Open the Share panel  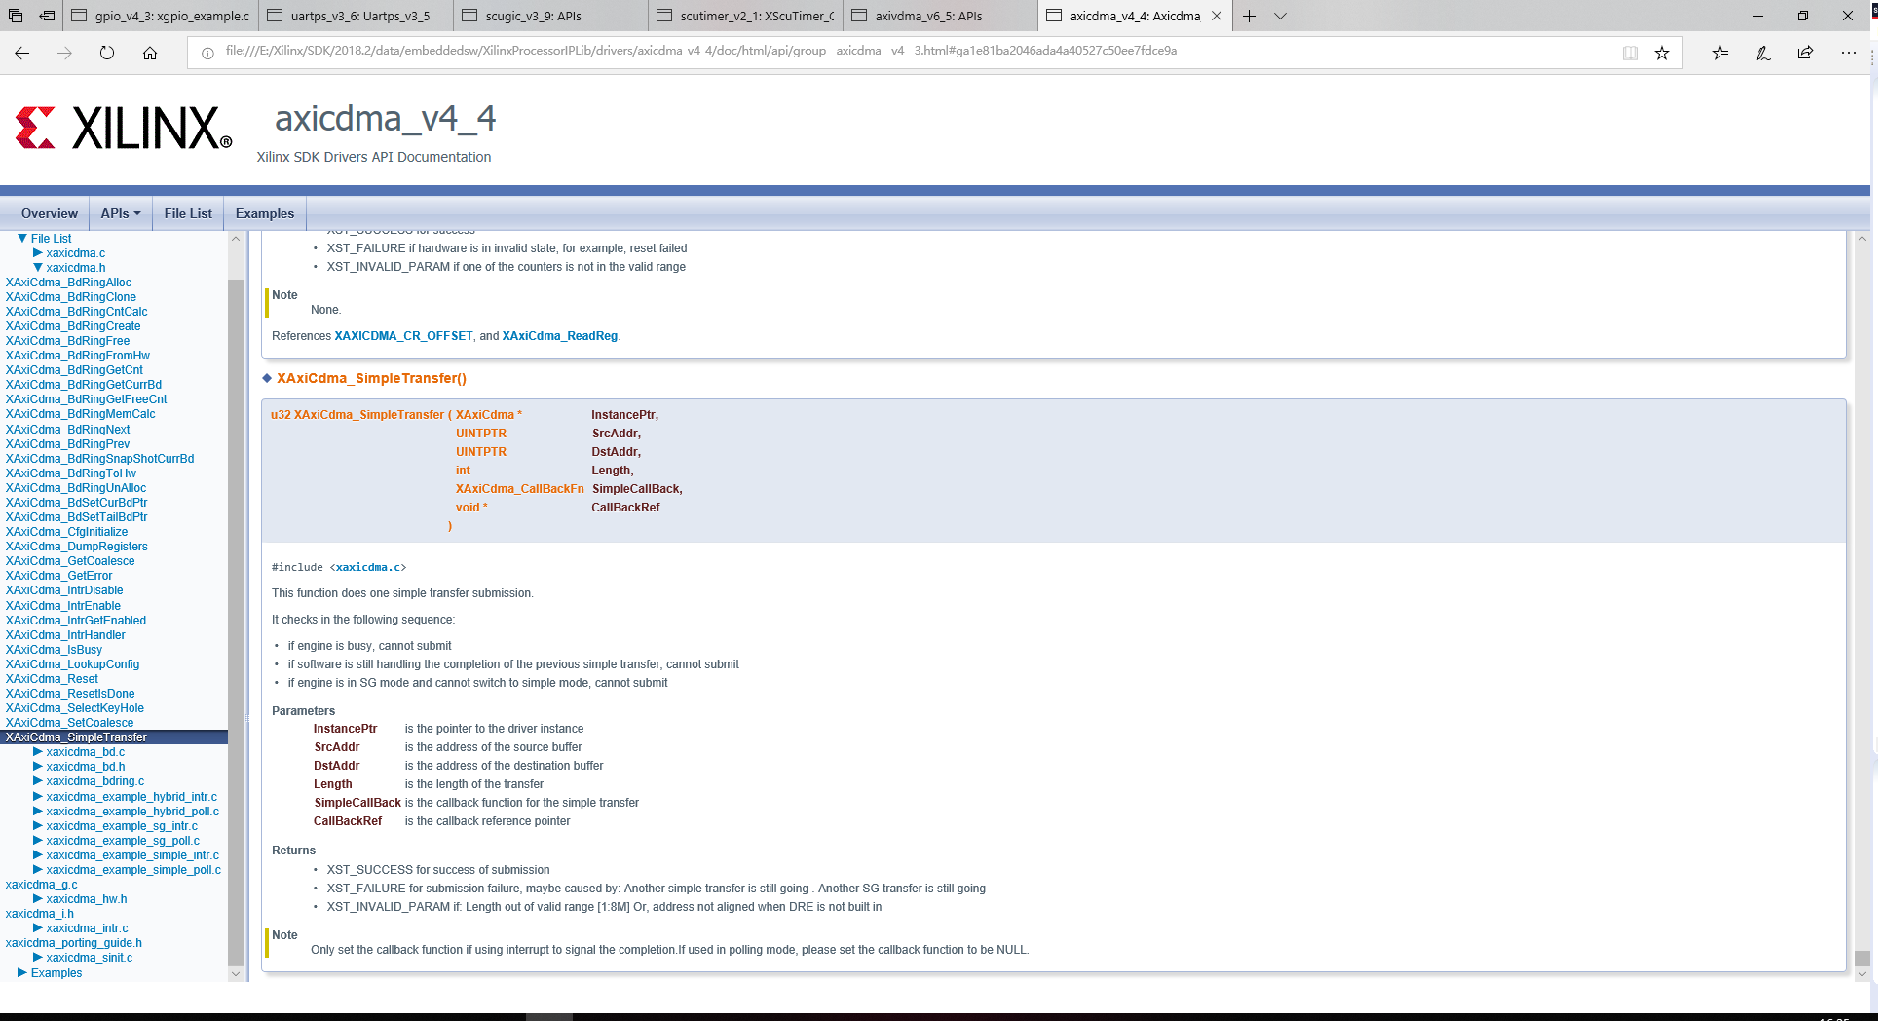click(1805, 53)
